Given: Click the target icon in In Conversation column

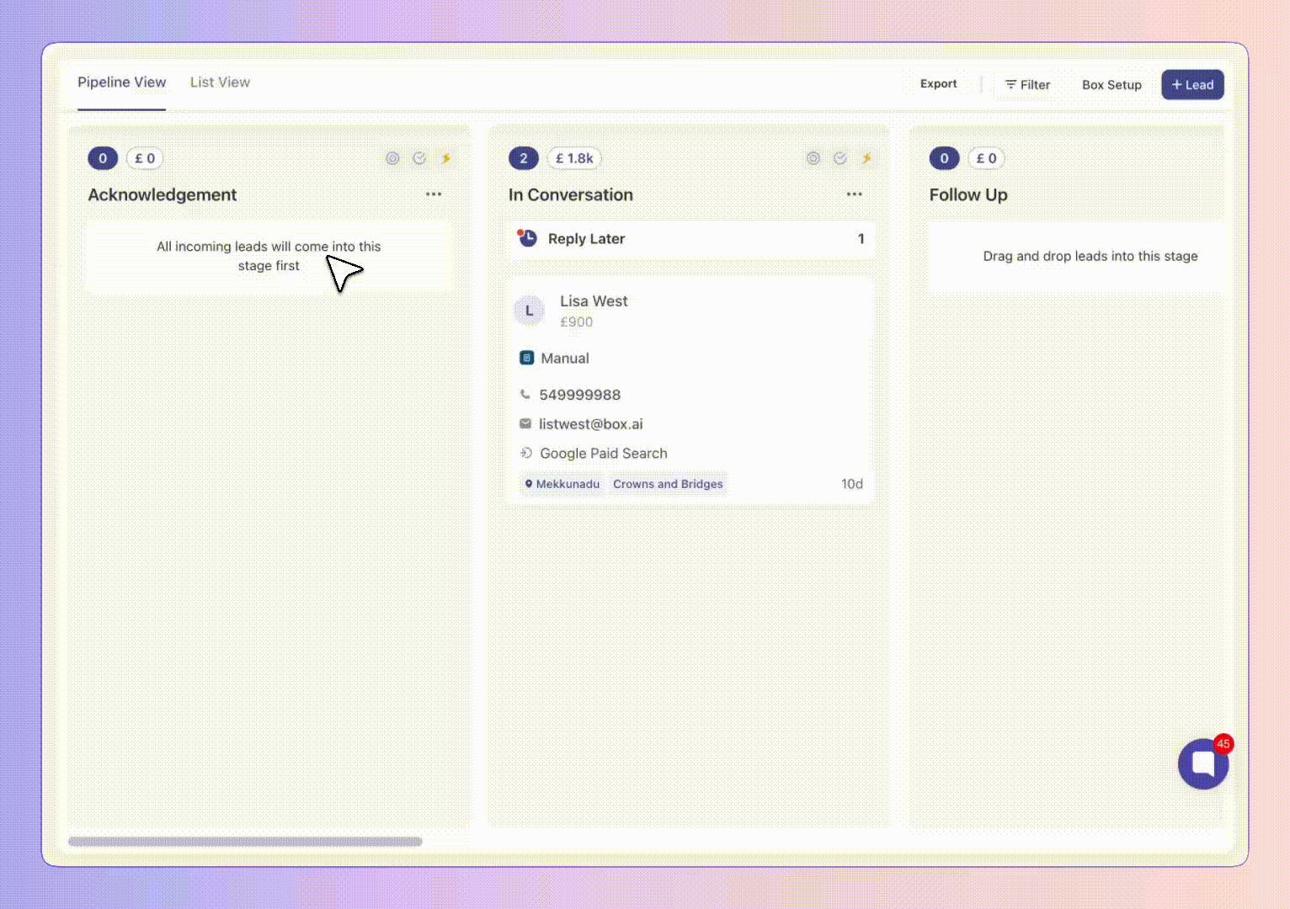Looking at the screenshot, I should pyautogui.click(x=813, y=158).
